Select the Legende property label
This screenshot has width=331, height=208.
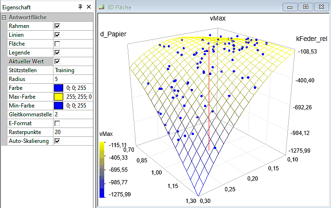pyautogui.click(x=20, y=53)
